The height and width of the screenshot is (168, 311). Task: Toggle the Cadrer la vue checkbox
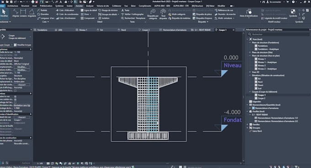(15, 97)
